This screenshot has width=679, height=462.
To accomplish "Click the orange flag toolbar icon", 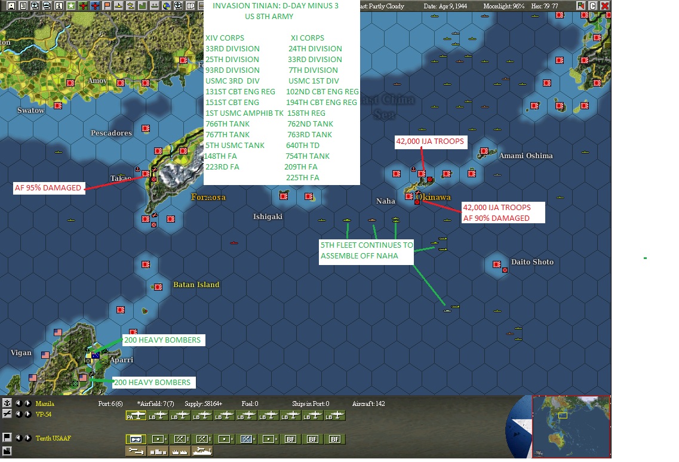I will tap(106, 6).
